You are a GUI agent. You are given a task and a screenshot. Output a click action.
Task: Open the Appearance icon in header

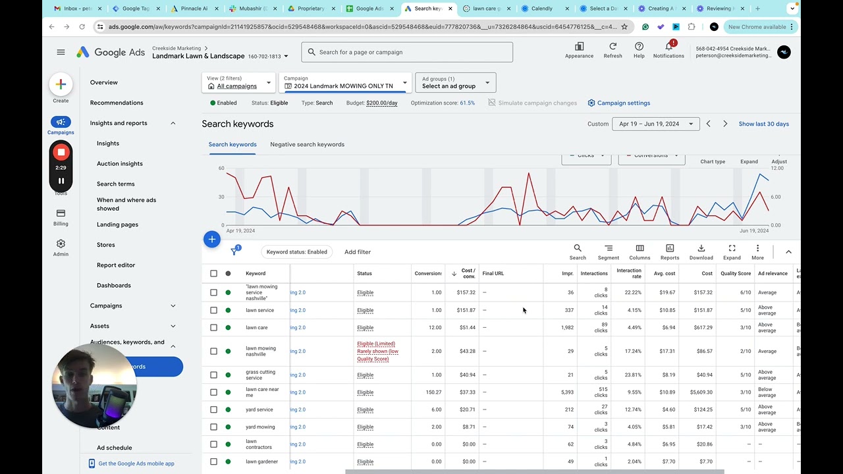pyautogui.click(x=579, y=47)
